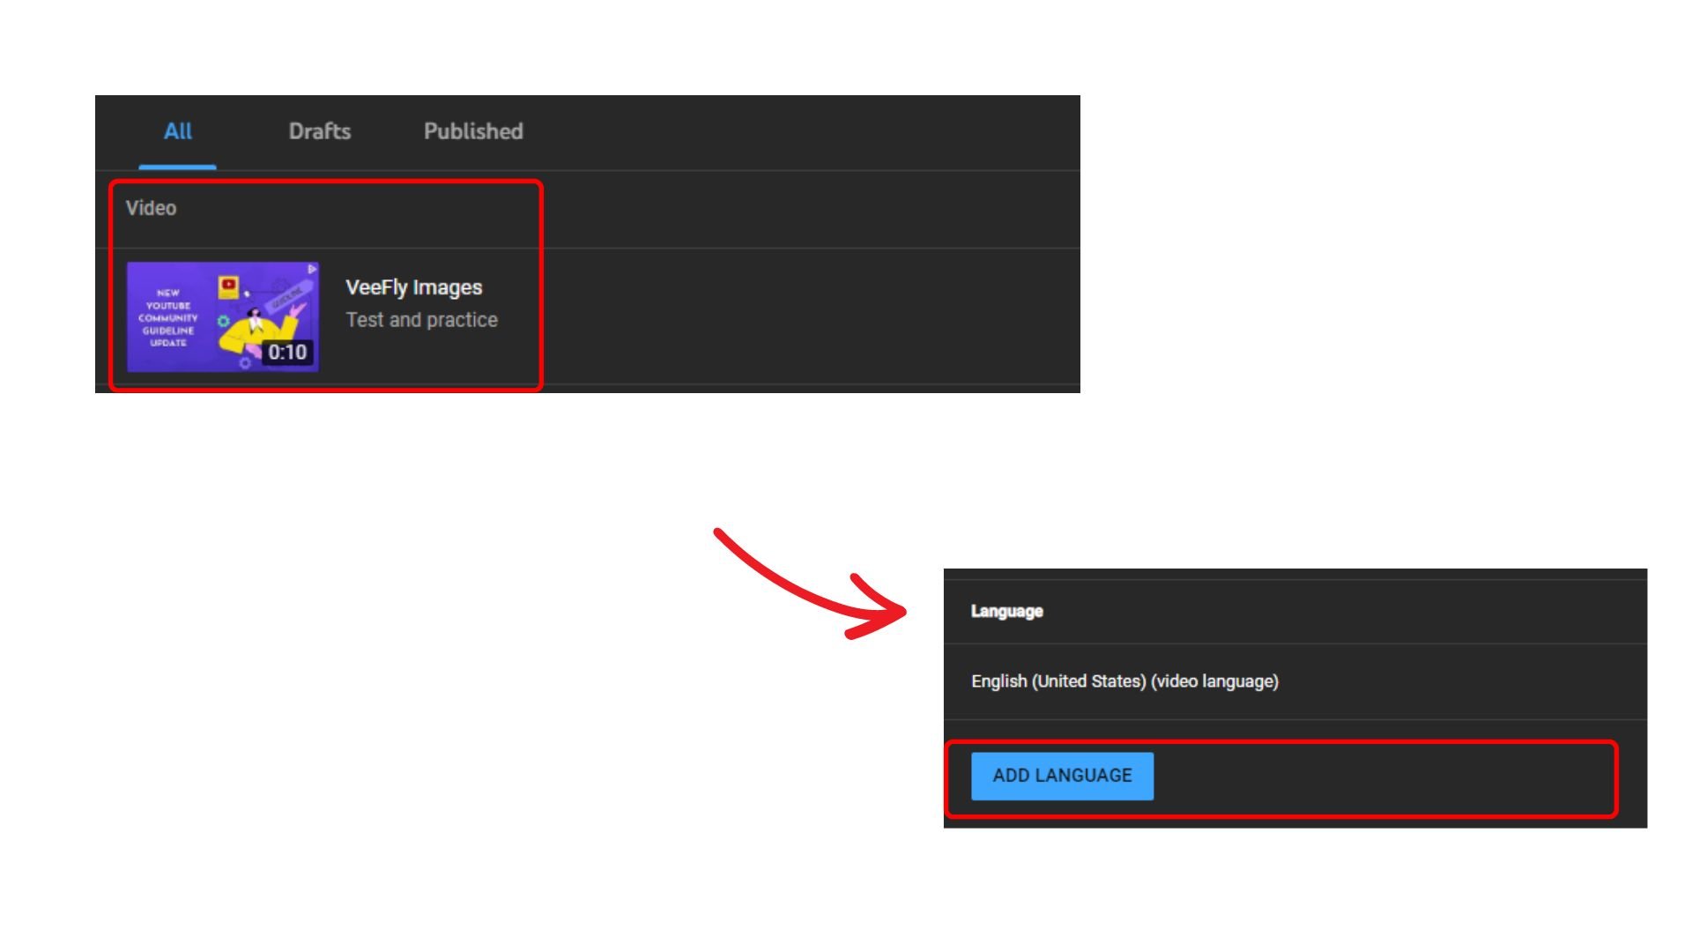1692x952 pixels.
Task: Open the VeeFly Images video title
Action: [x=413, y=287]
